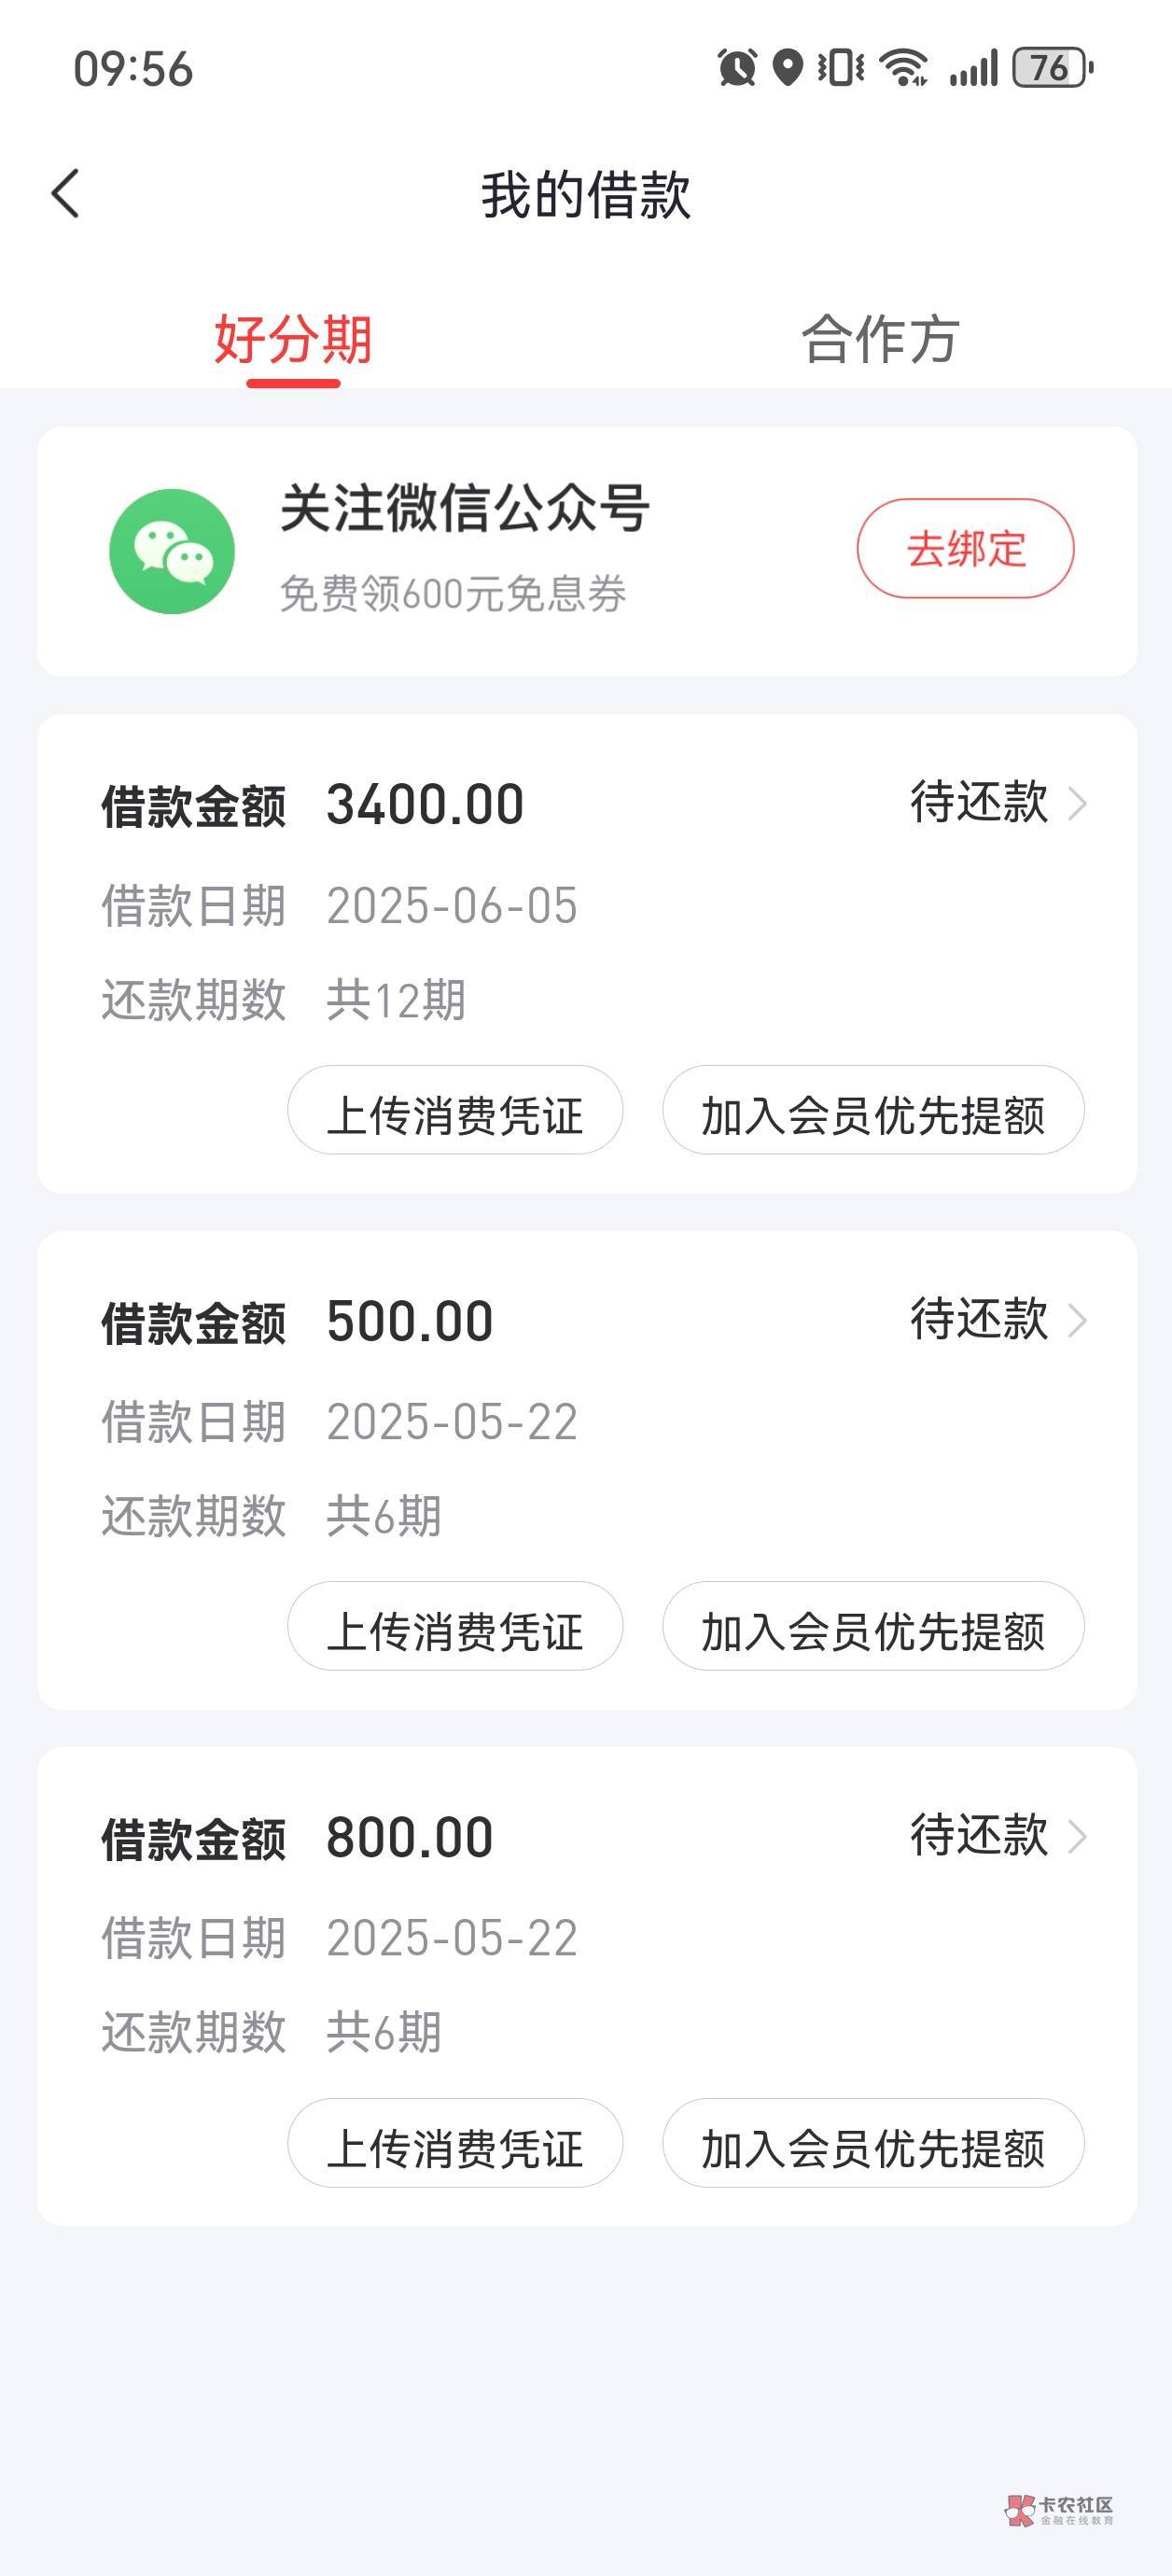Tap the Wi-Fi signal status icon
The image size is (1172, 2576).
[902, 68]
